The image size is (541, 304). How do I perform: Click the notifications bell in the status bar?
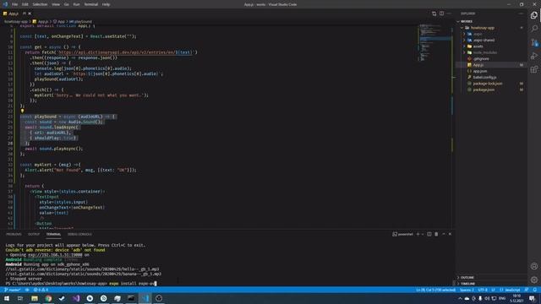(535, 290)
